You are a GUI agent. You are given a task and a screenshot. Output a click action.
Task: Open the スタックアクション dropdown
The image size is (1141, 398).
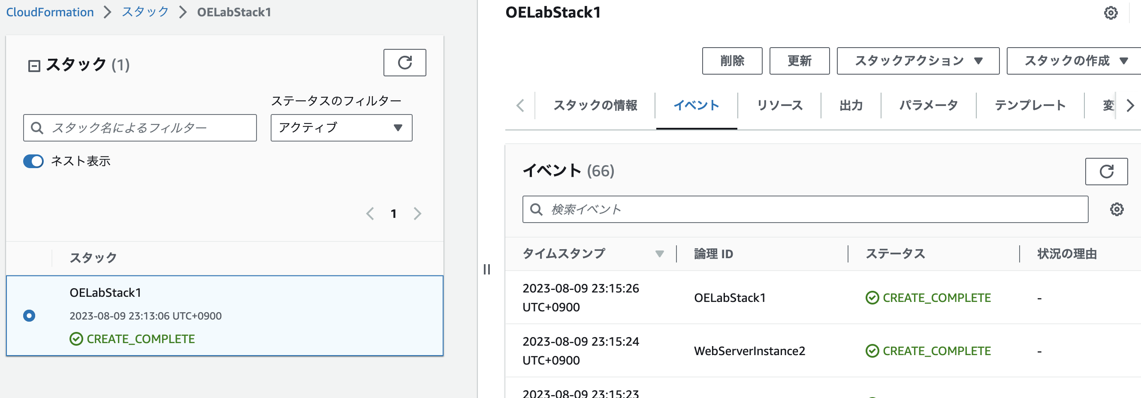(917, 60)
